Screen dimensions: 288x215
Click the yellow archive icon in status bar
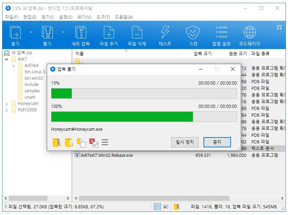click(x=177, y=207)
